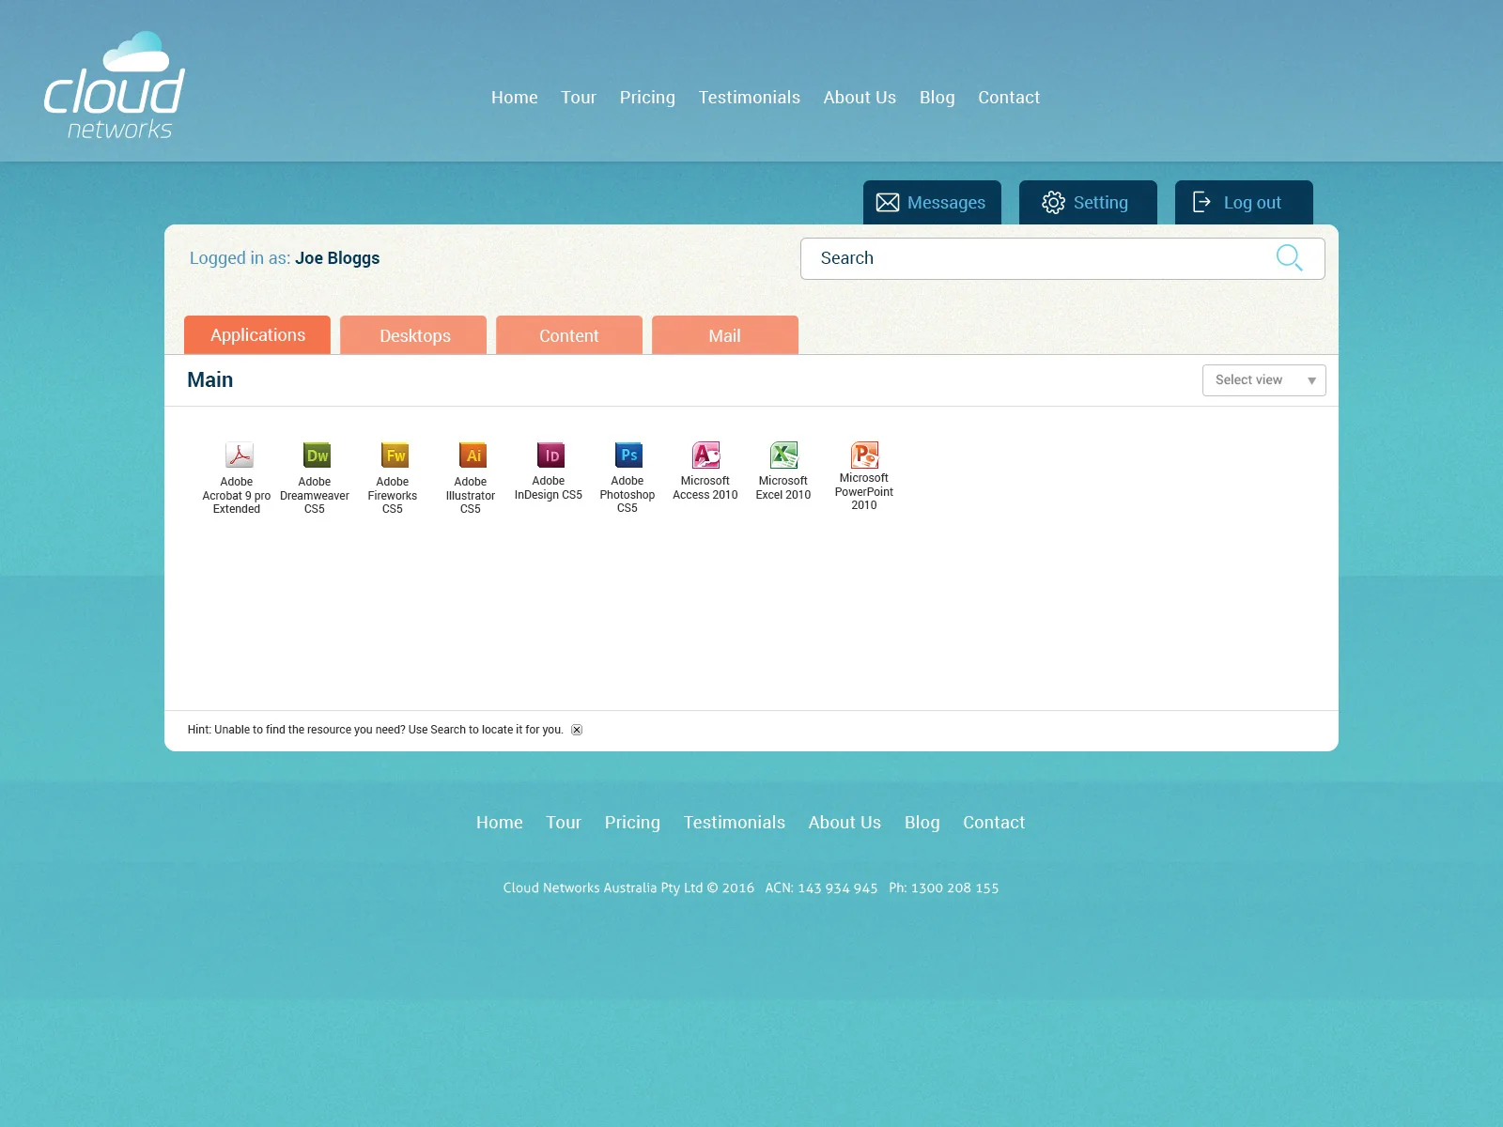Open Contact in top navigation
The width and height of the screenshot is (1503, 1127).
[1009, 98]
